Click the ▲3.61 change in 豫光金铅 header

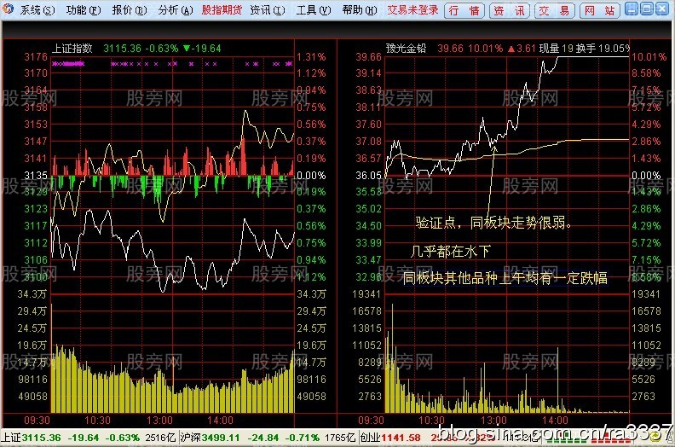click(522, 49)
